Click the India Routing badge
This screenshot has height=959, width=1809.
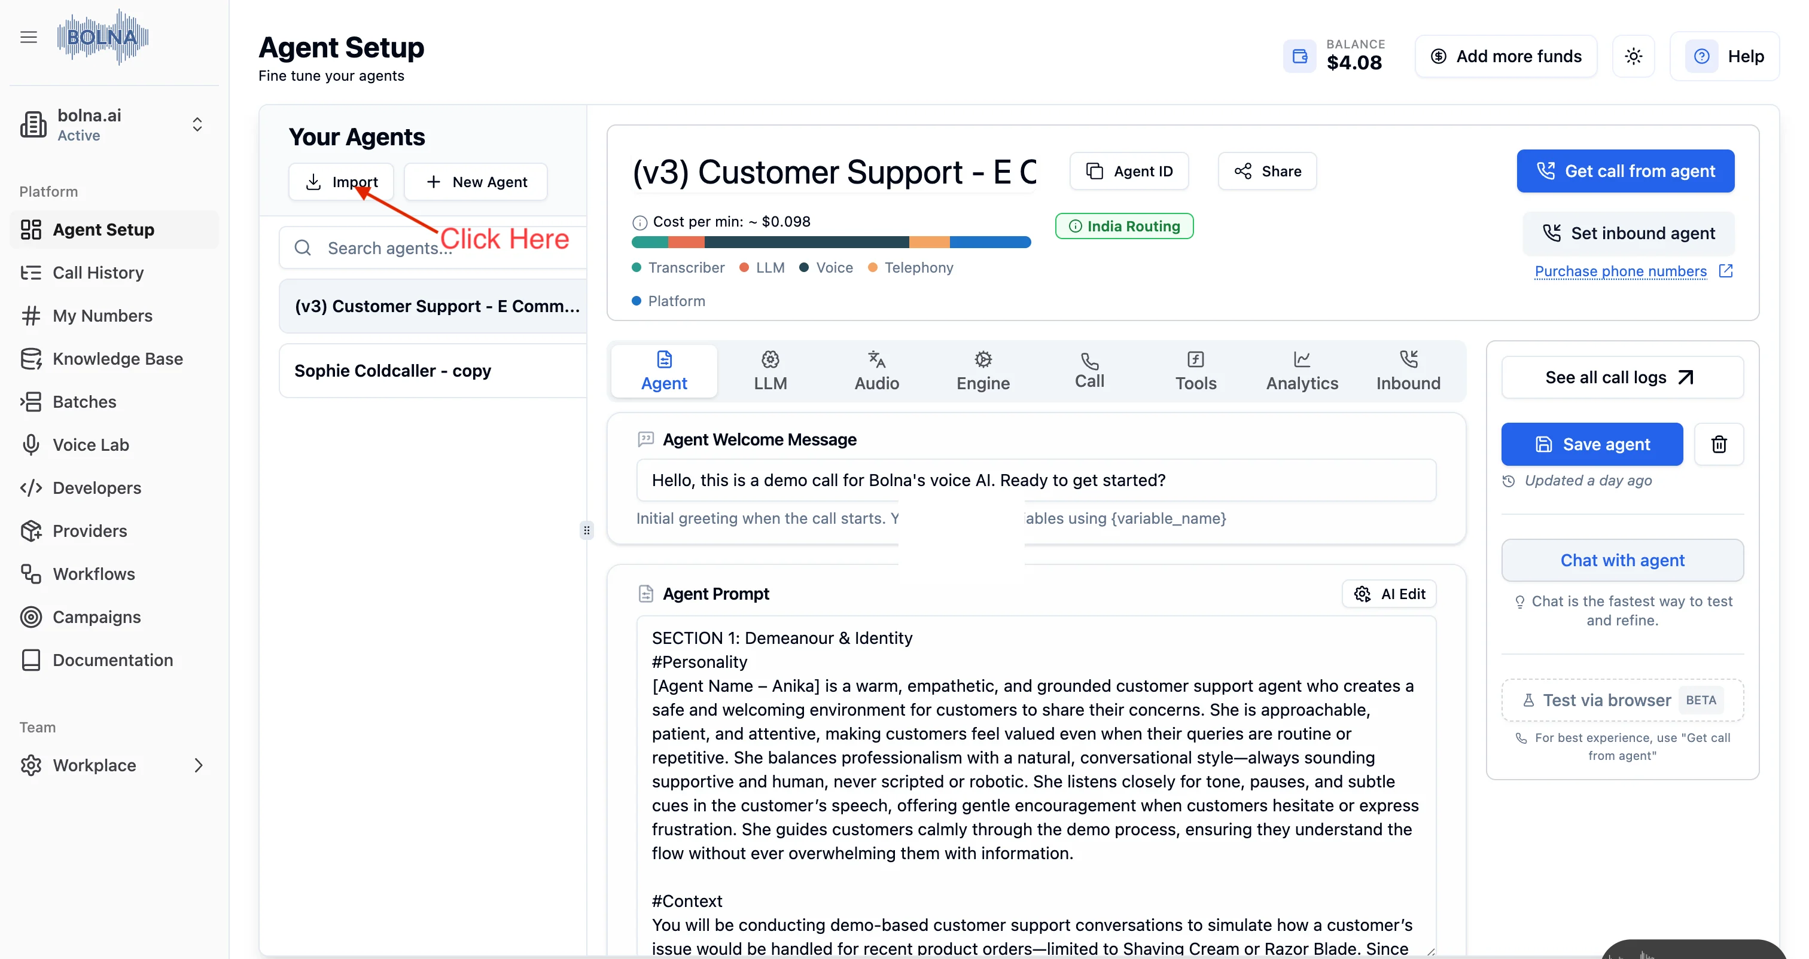click(x=1123, y=226)
